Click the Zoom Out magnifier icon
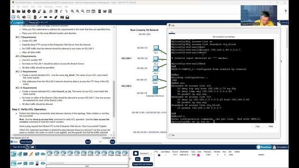The image size is (299, 168). 83,11
